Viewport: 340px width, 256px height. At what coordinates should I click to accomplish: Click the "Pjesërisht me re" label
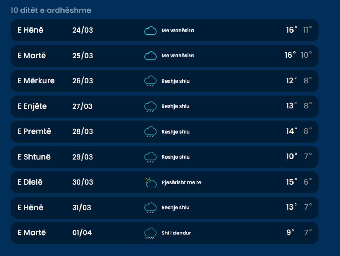click(x=181, y=182)
